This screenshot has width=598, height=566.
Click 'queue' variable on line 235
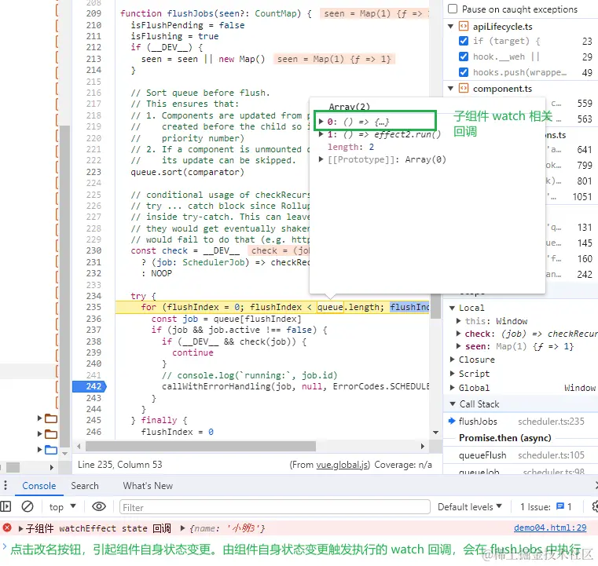(330, 307)
